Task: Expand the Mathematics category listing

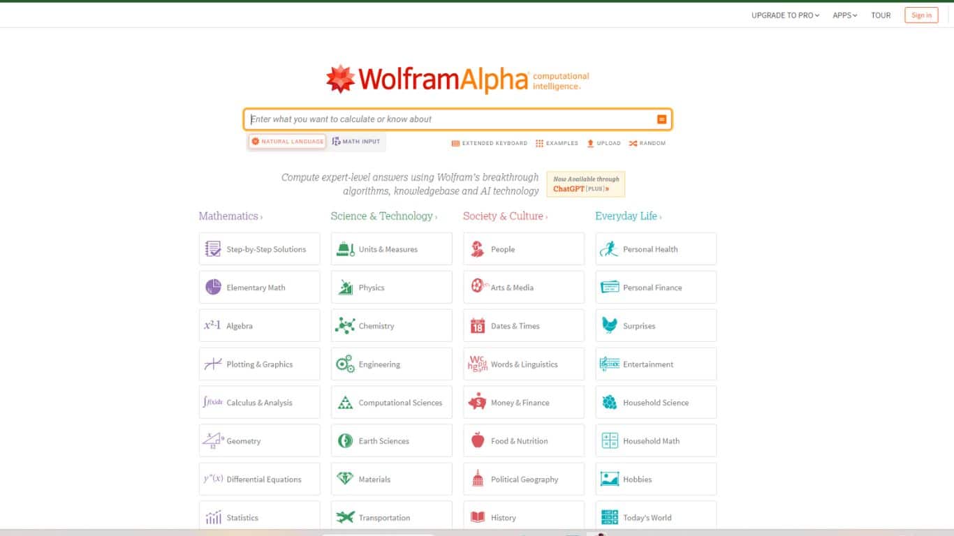Action: point(230,216)
